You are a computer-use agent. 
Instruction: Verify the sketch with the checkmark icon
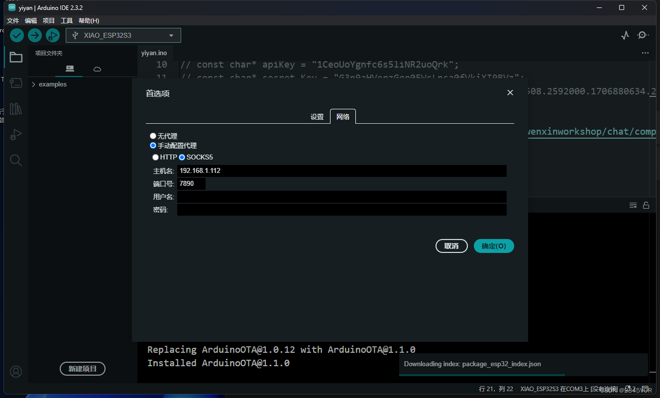click(x=16, y=35)
